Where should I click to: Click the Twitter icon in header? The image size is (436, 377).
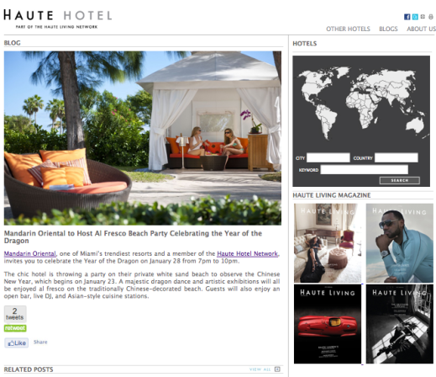pyautogui.click(x=415, y=17)
